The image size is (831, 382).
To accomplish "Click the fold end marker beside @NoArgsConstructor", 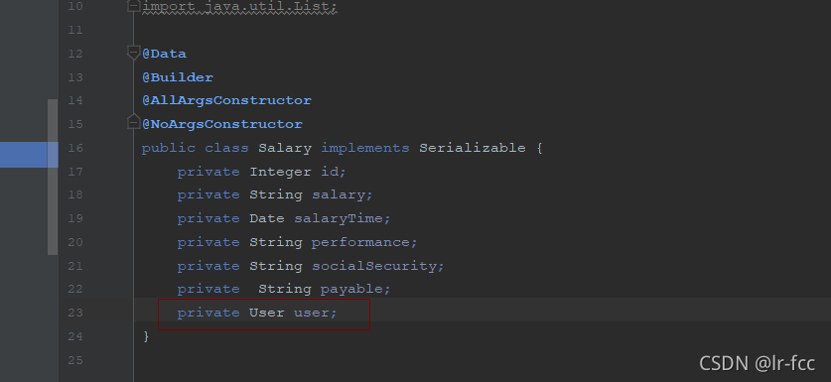I will [x=134, y=122].
